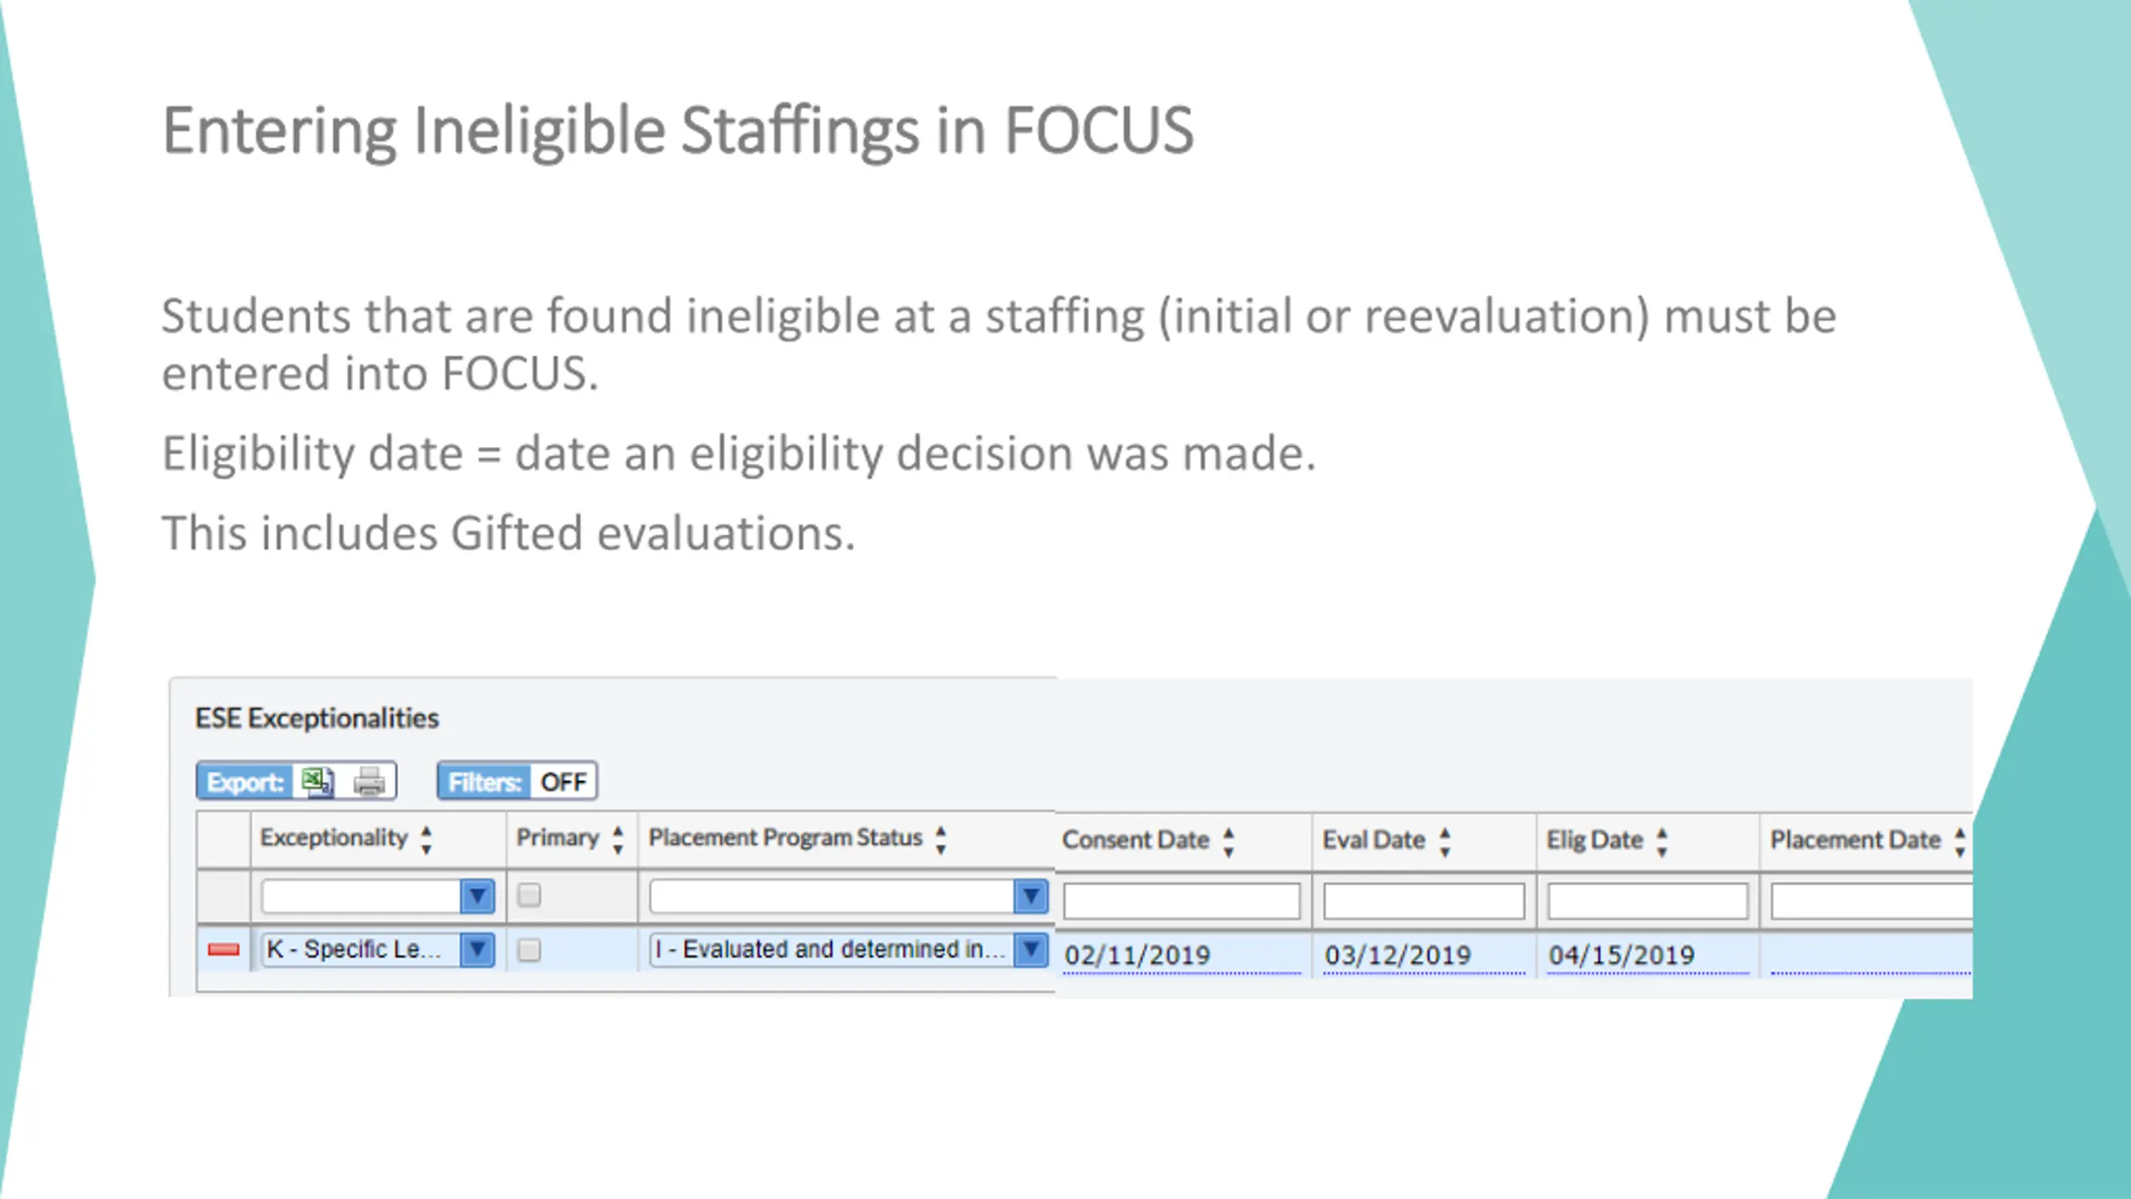2131x1199 pixels.
Task: Sort by Primary column arrows
Action: (x=618, y=839)
